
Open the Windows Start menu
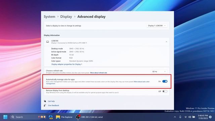(x=5, y=117)
